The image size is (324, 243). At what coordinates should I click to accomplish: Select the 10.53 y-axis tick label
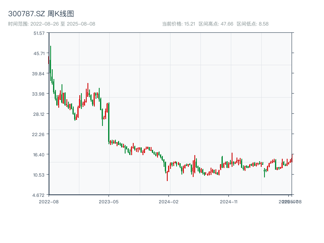coord(39,175)
